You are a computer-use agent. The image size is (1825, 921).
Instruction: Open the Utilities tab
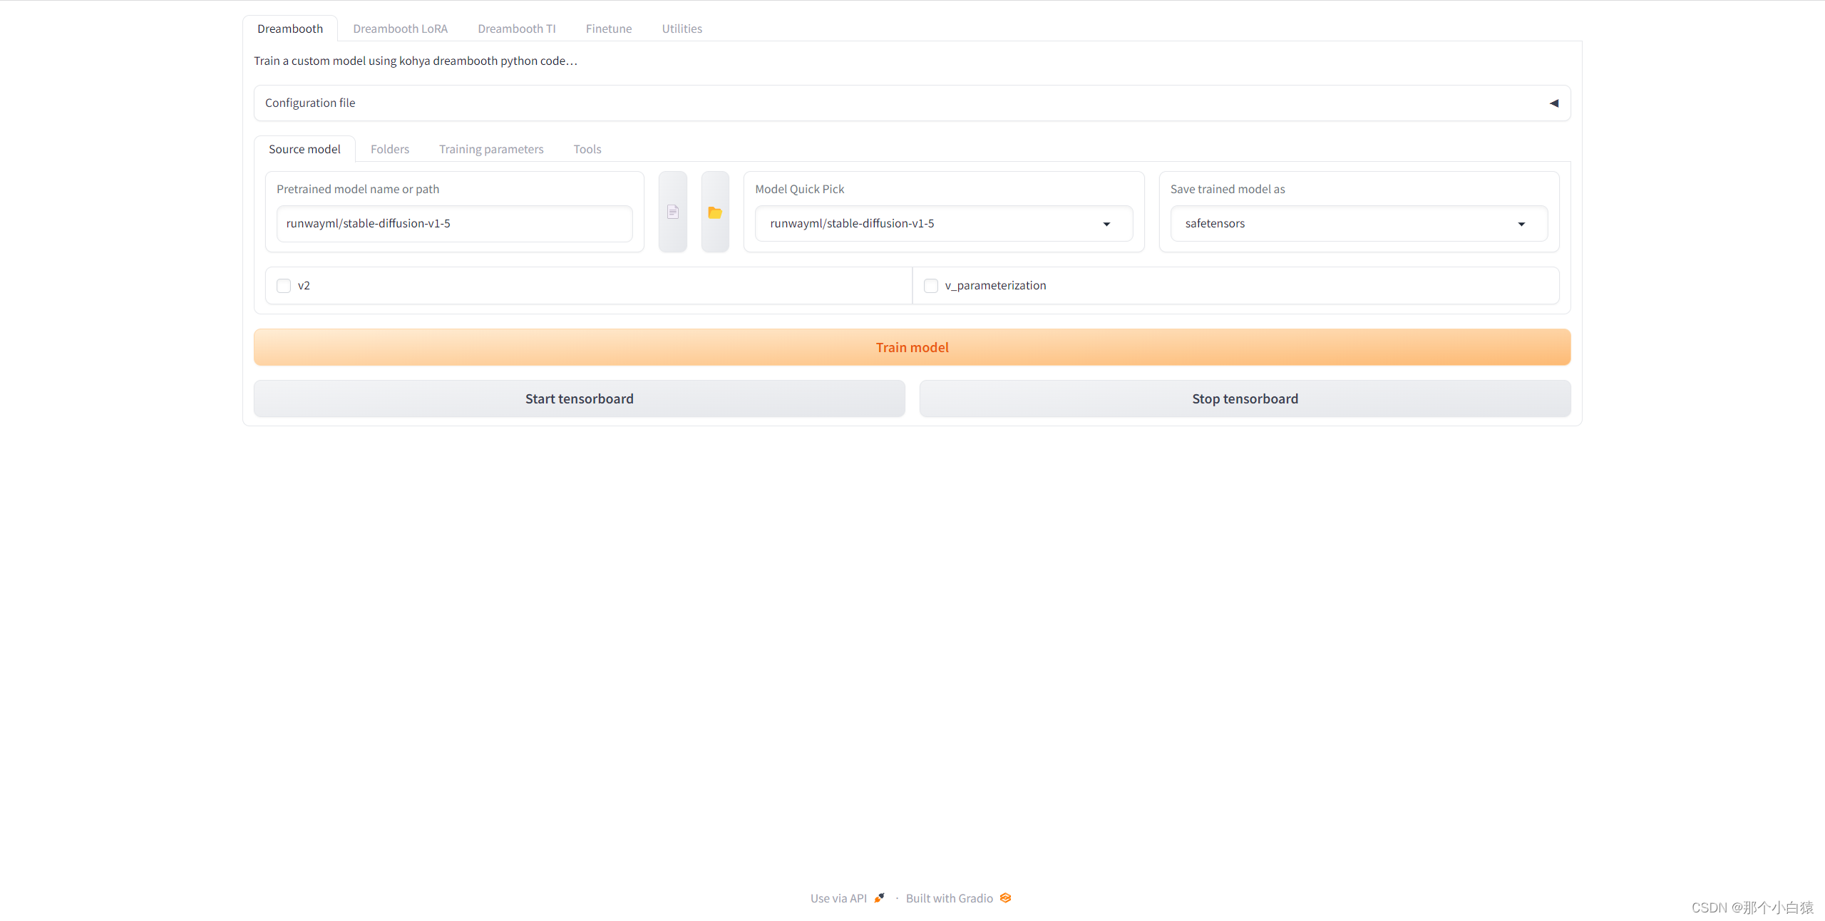pyautogui.click(x=682, y=29)
